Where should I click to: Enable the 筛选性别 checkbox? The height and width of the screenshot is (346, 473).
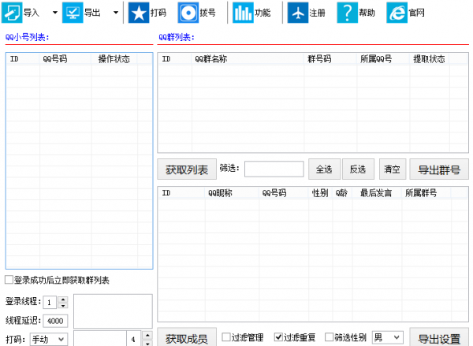[x=329, y=337]
